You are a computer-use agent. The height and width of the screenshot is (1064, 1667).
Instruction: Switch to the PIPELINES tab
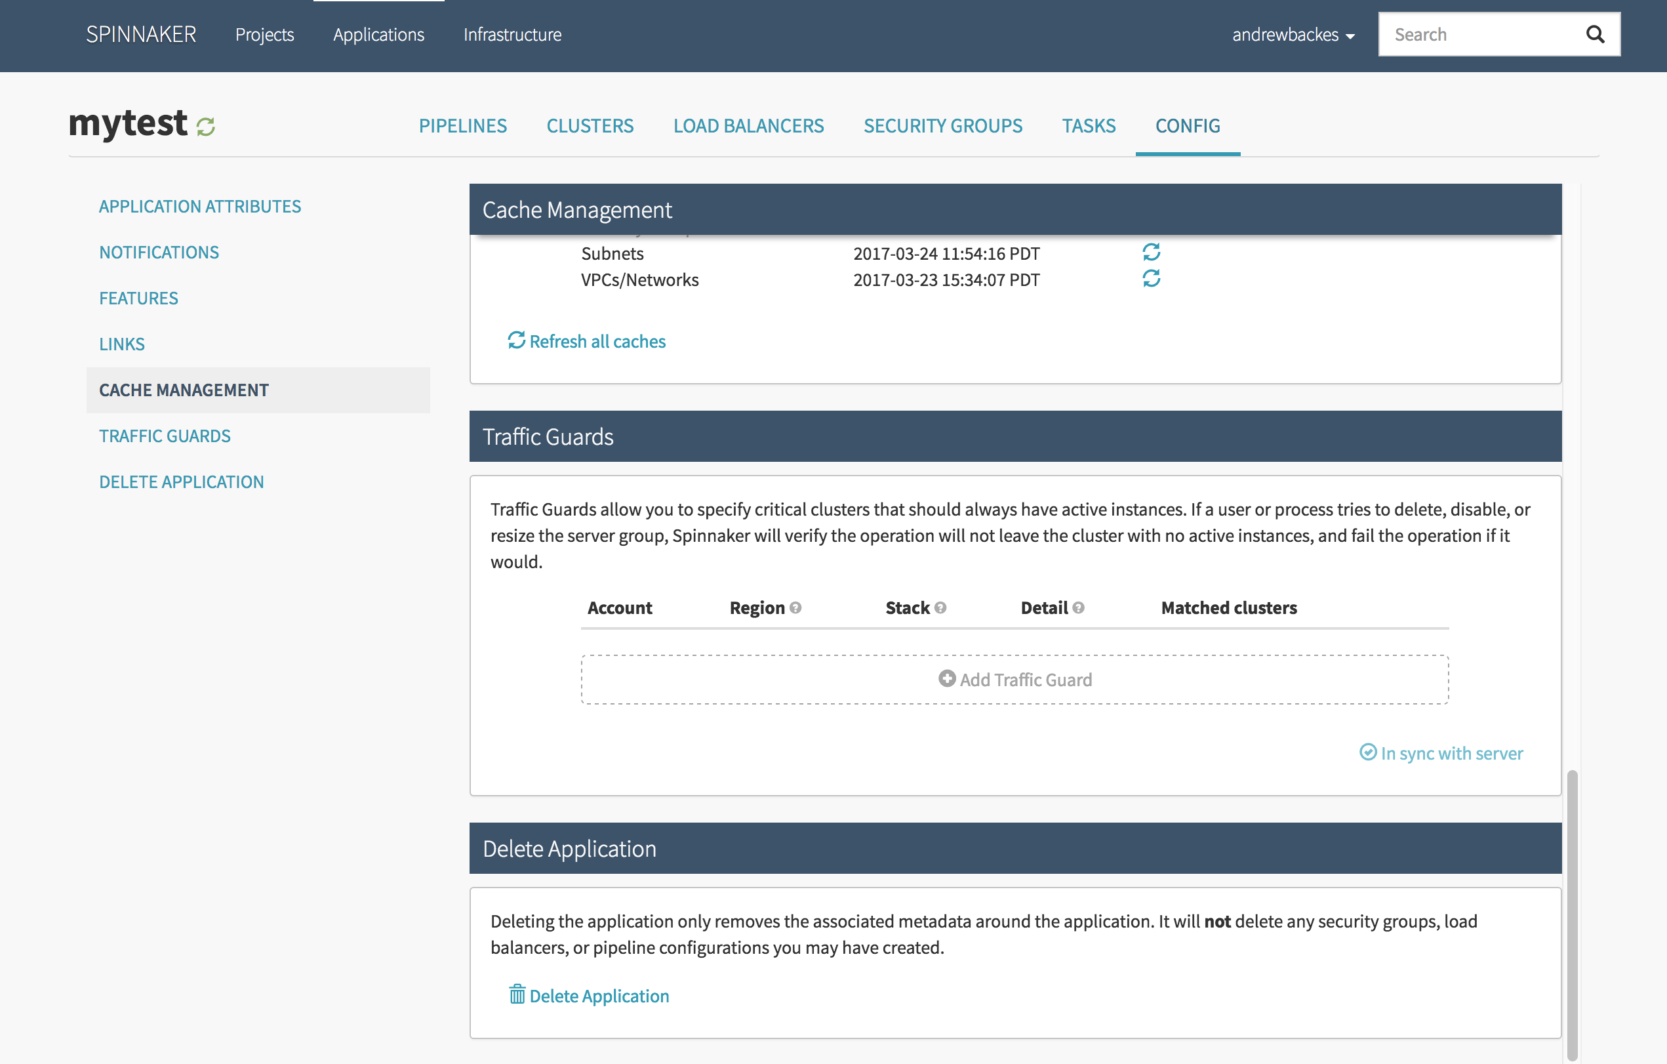(462, 126)
